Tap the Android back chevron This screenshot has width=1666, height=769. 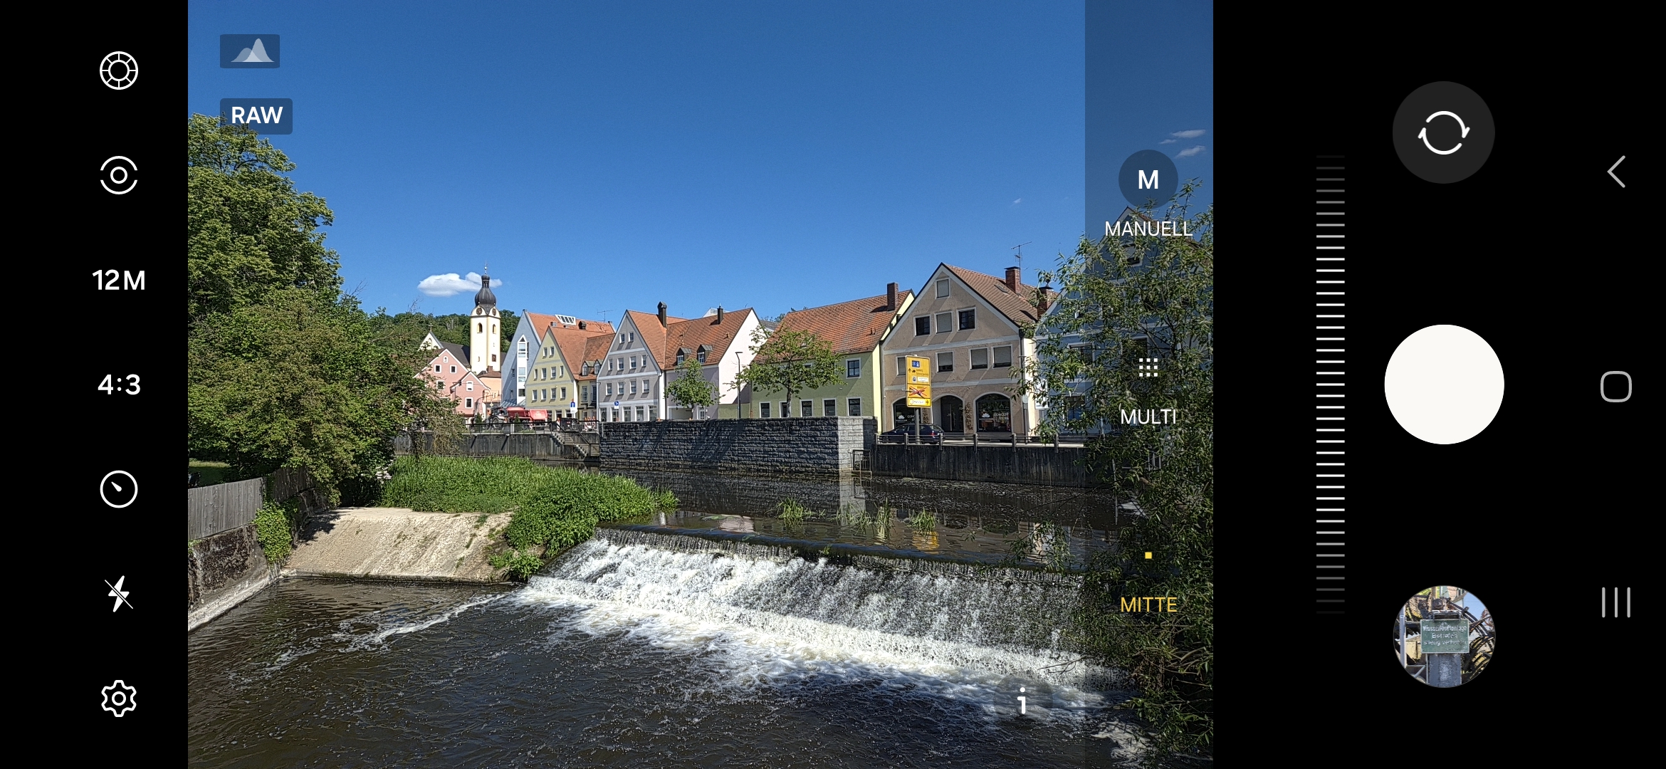pos(1616,172)
